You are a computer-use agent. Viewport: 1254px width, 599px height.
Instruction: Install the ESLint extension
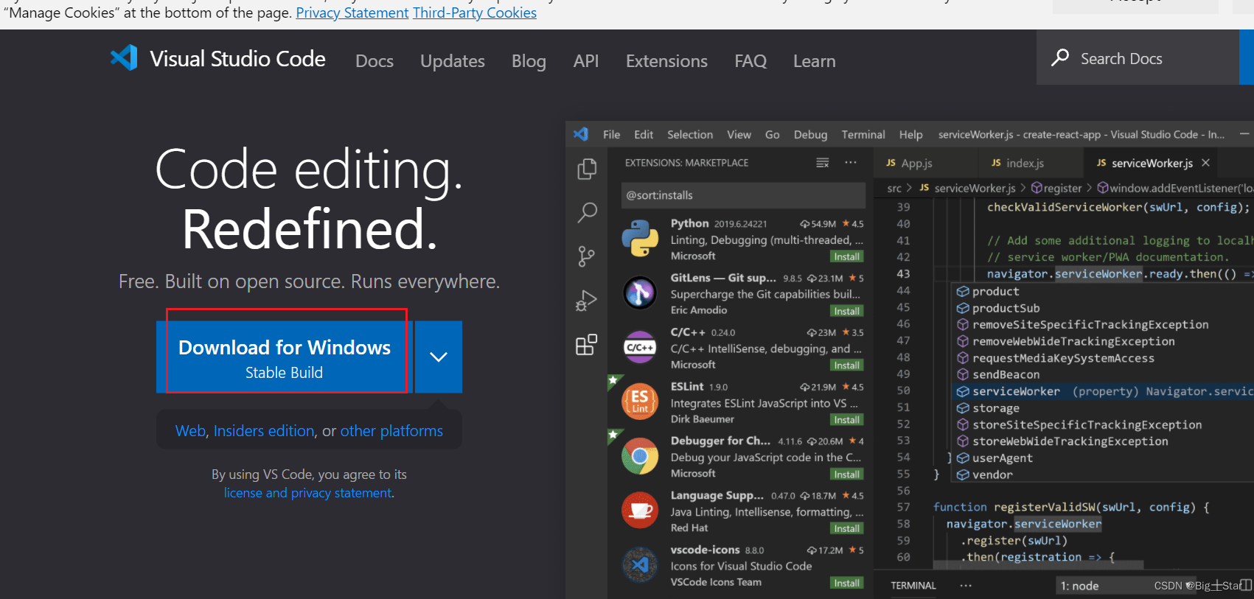click(846, 420)
